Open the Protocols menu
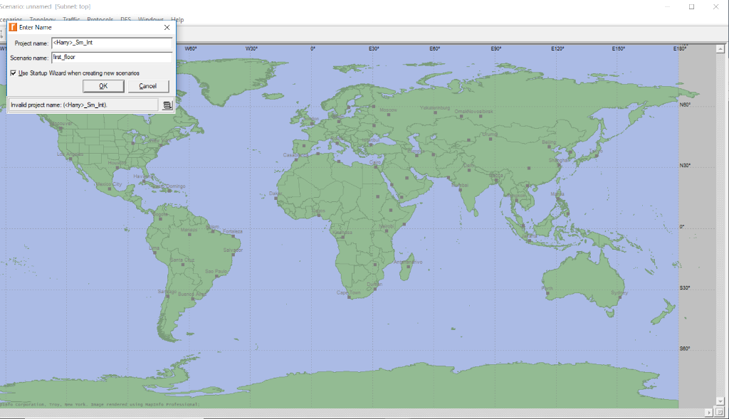The width and height of the screenshot is (729, 419). coord(100,20)
